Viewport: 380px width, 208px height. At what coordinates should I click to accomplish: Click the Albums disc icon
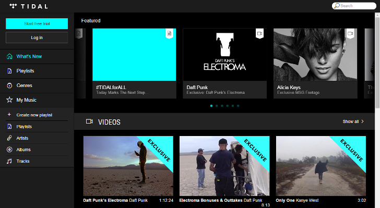click(x=9, y=150)
